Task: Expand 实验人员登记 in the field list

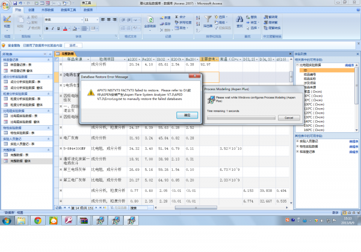Action: pos(297,141)
